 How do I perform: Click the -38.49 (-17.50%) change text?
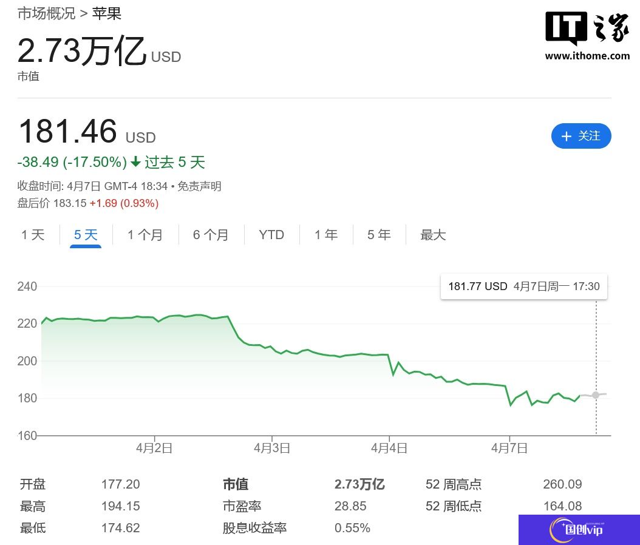[x=72, y=162]
